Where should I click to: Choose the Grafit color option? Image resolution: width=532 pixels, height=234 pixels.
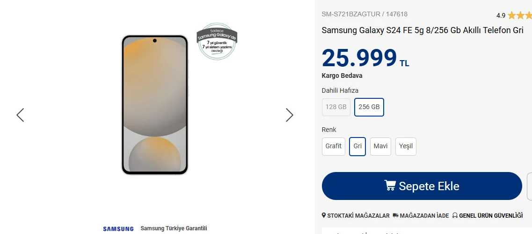(334, 146)
